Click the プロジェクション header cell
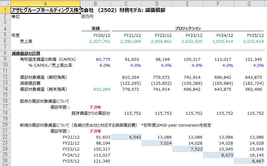The image size is (267, 166). (188, 28)
